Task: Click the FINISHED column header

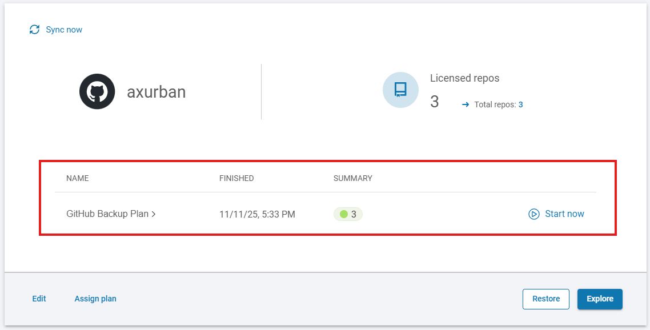Action: (x=236, y=178)
